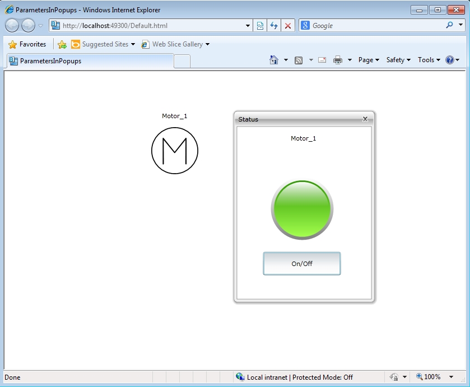The height and width of the screenshot is (387, 470).
Task: Open the Home page icon
Action: pyautogui.click(x=274, y=60)
